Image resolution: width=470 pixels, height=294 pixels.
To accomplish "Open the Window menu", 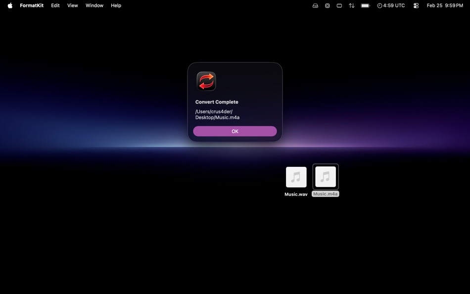I will point(94,5).
